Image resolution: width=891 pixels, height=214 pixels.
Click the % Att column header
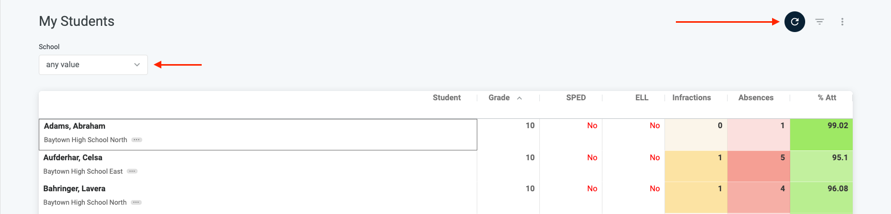pos(827,98)
